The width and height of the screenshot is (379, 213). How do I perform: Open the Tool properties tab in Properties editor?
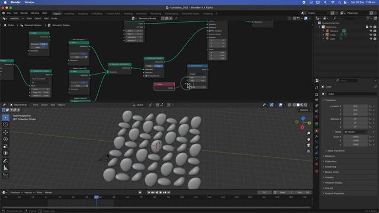point(316,88)
